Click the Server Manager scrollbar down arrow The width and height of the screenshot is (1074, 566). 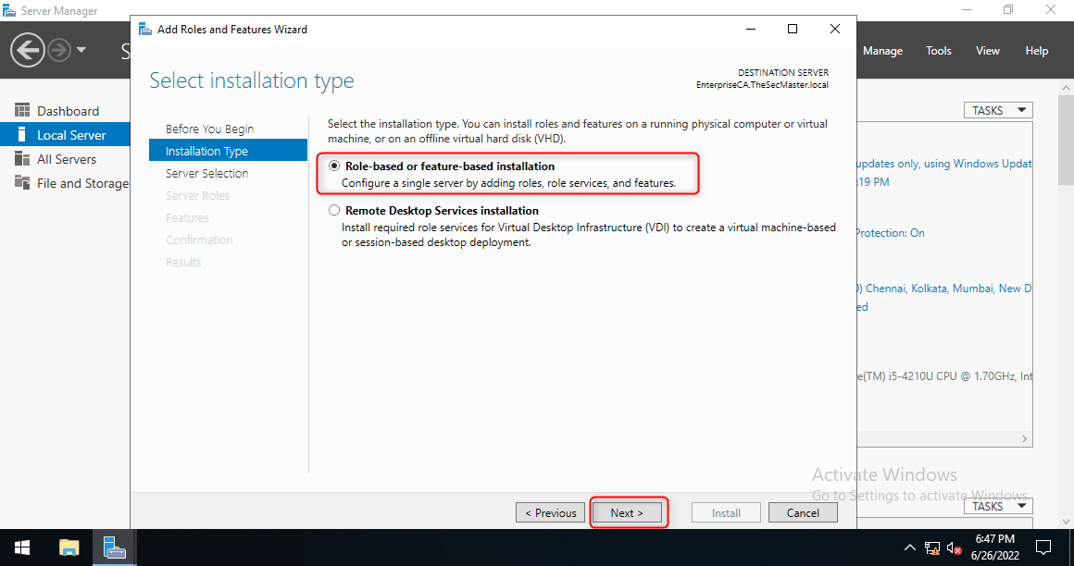pyautogui.click(x=1066, y=522)
